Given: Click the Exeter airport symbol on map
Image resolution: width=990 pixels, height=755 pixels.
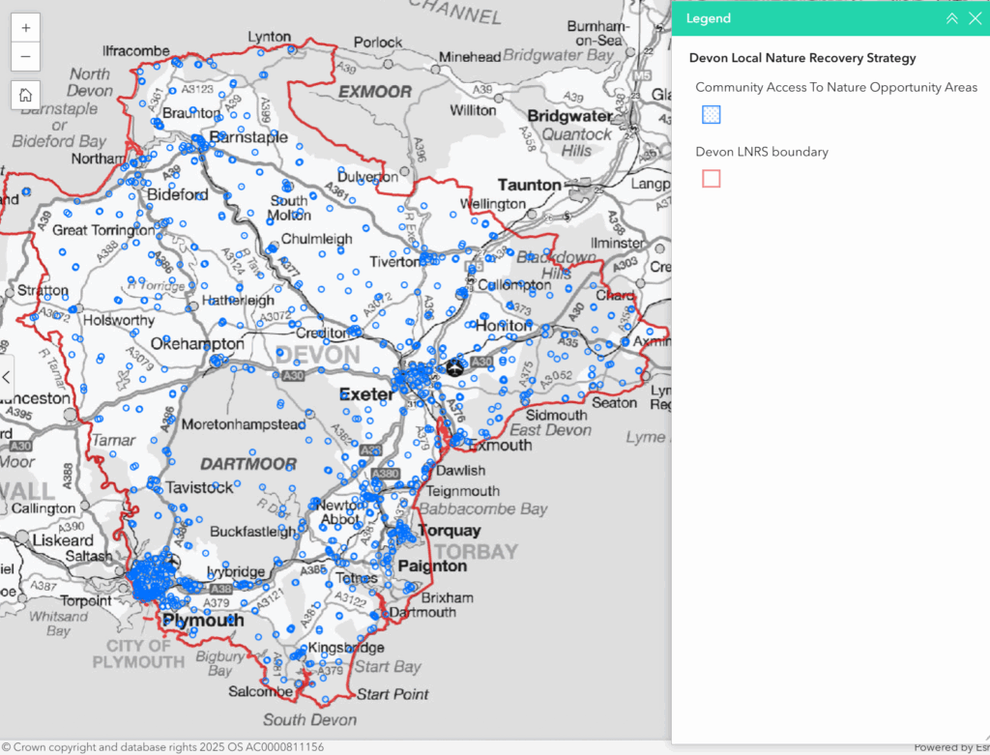Looking at the screenshot, I should tap(455, 366).
